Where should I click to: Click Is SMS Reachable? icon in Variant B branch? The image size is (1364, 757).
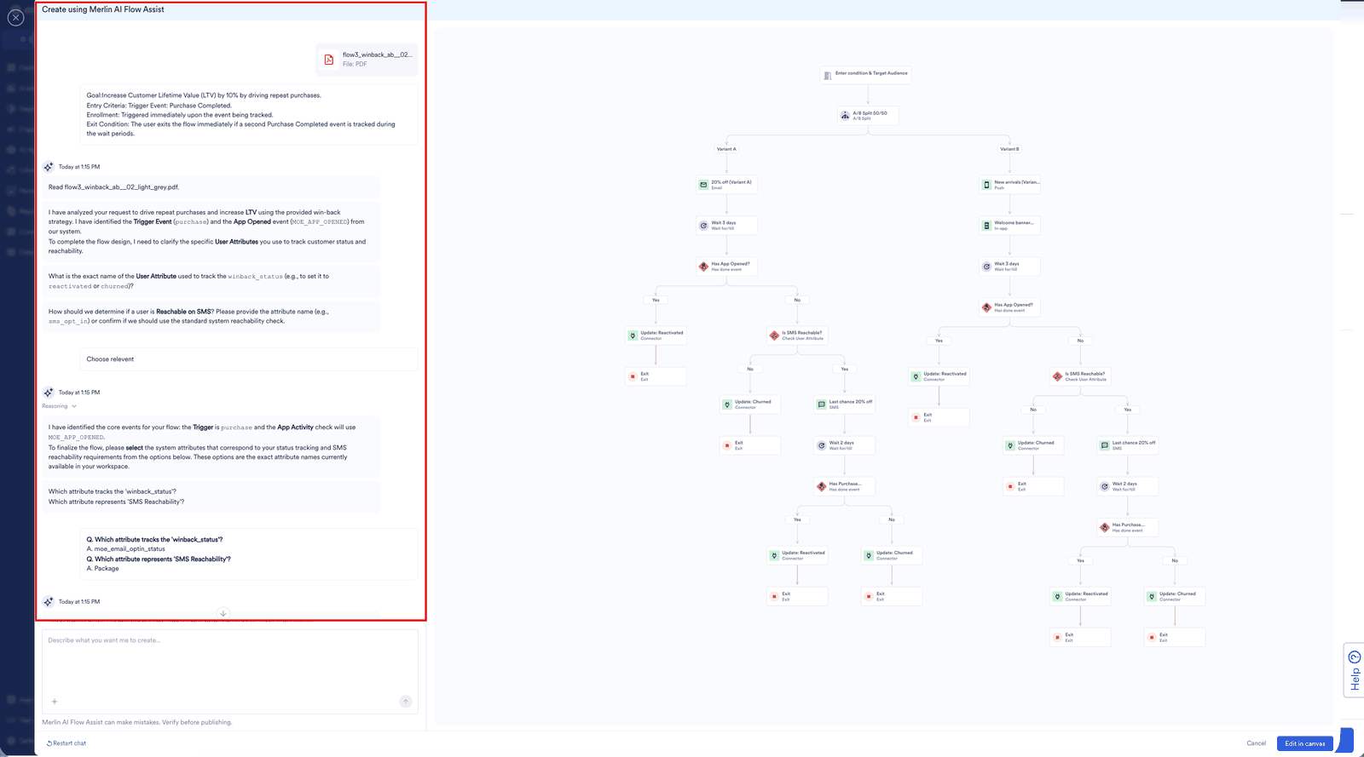tap(1057, 376)
